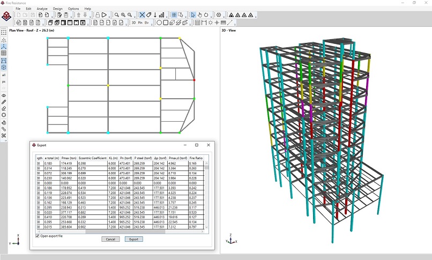This screenshot has height=260, width=432.
Task: Select the pointer selection tool
Action: pyautogui.click(x=193, y=15)
